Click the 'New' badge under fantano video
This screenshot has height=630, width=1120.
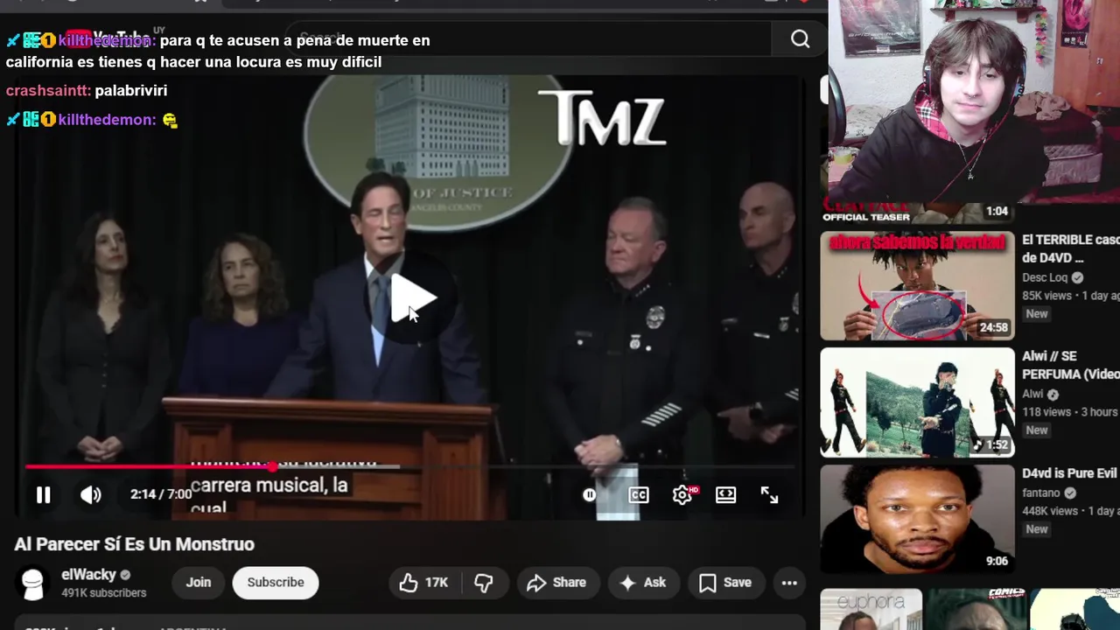pos(1037,529)
